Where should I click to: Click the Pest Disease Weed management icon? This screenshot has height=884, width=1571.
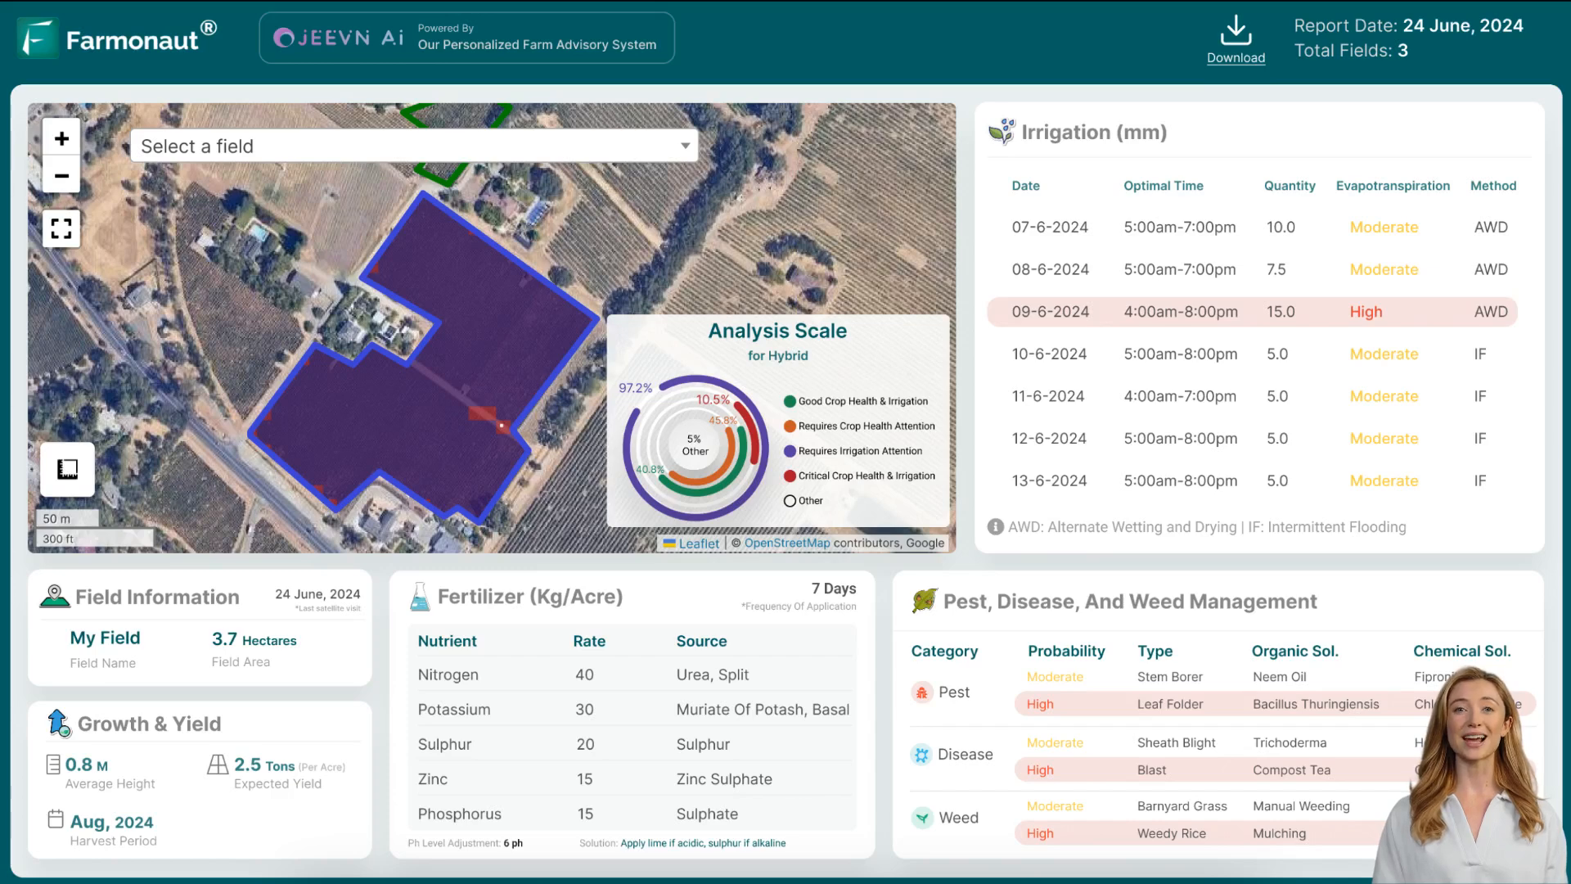(x=925, y=602)
